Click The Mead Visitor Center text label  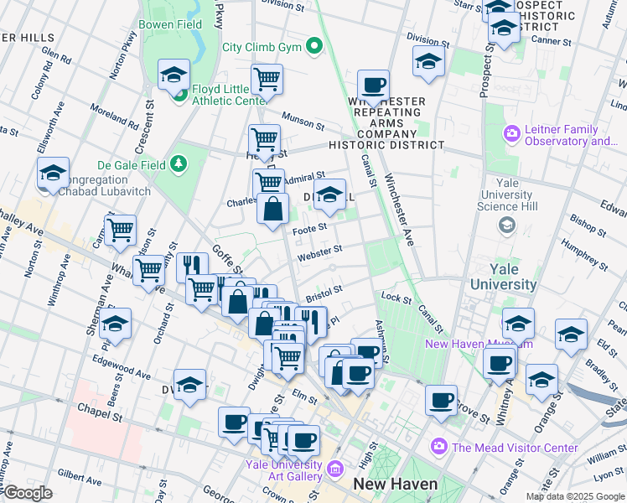[515, 448]
